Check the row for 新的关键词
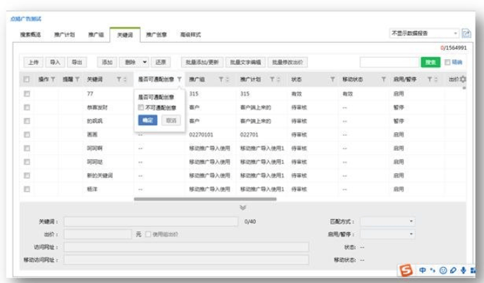Viewport: 484px width, 283px height. [27, 175]
